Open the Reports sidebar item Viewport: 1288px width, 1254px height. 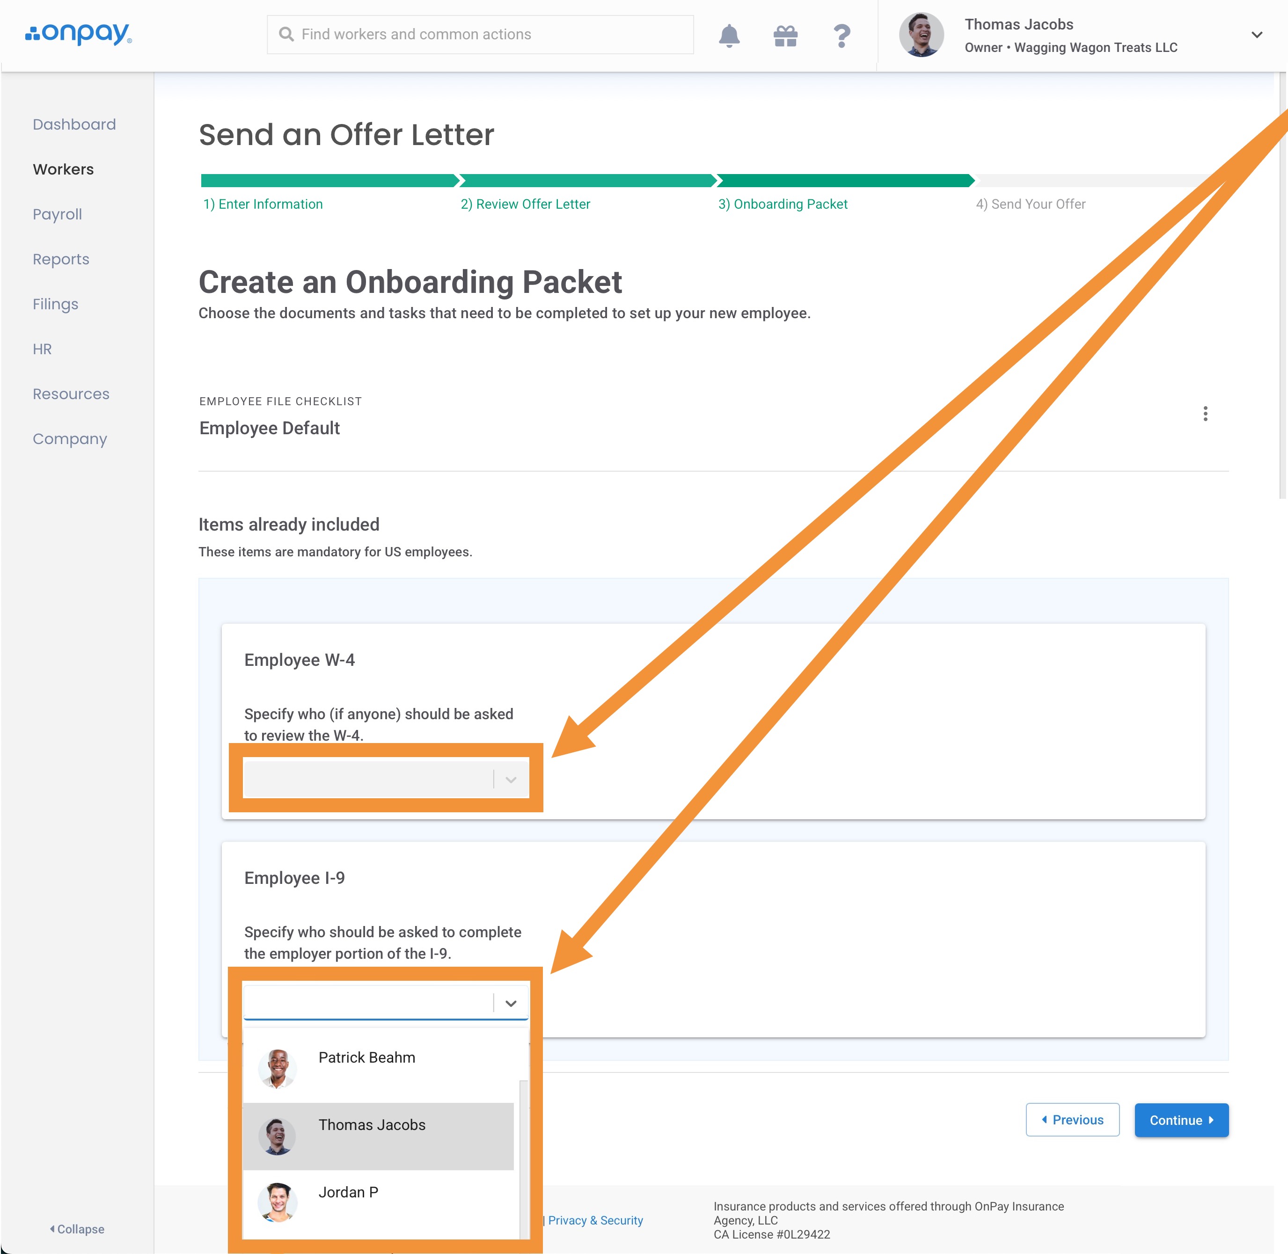click(x=61, y=260)
